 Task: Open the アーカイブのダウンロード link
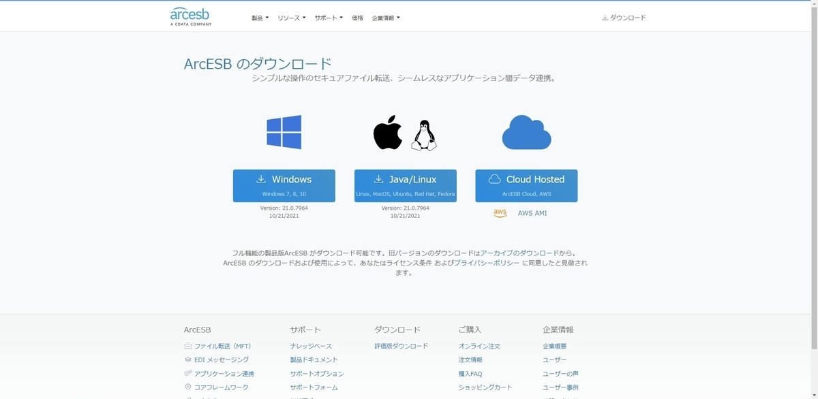(x=519, y=253)
